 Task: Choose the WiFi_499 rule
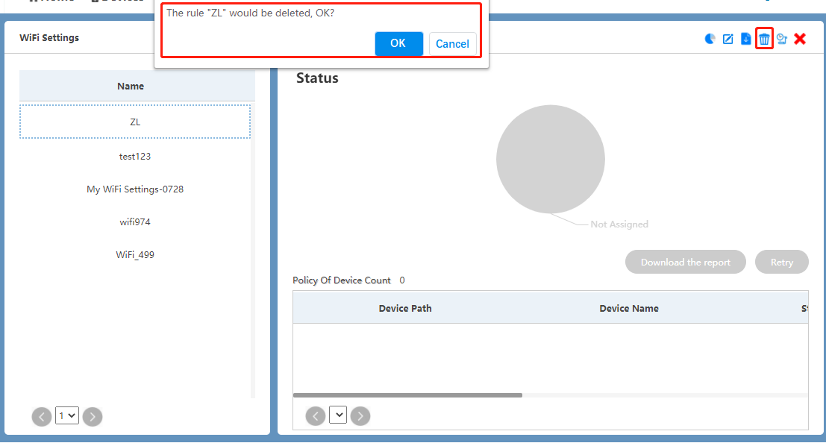pyautogui.click(x=135, y=255)
